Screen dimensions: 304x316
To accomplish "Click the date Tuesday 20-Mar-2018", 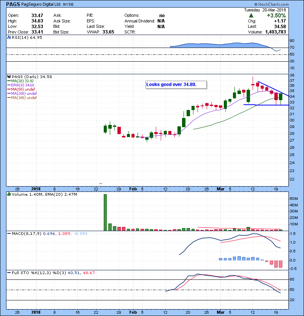I will tap(265, 10).
